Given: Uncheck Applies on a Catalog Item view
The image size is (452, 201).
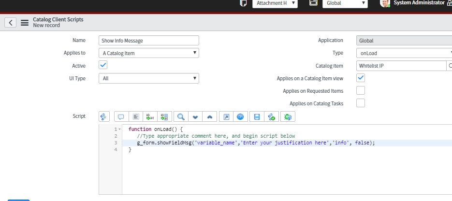Looking at the screenshot, I should 360,78.
